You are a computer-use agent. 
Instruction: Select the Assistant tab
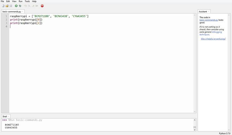pos(203,12)
